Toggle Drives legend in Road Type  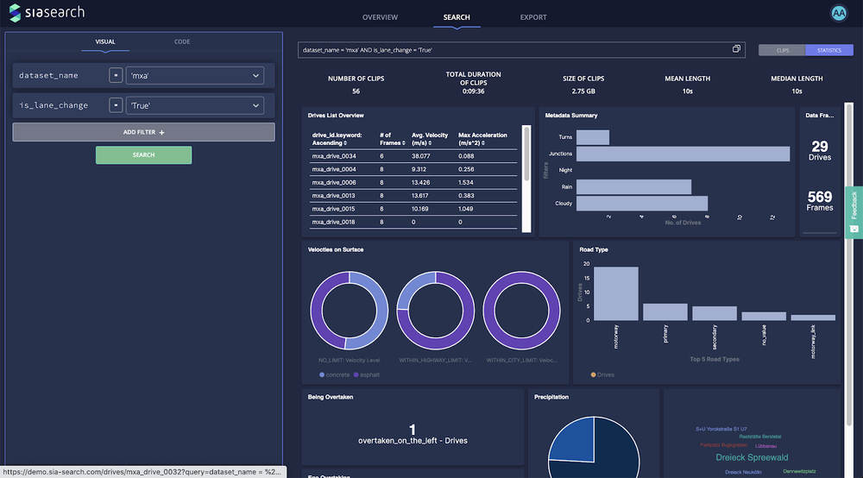602,374
